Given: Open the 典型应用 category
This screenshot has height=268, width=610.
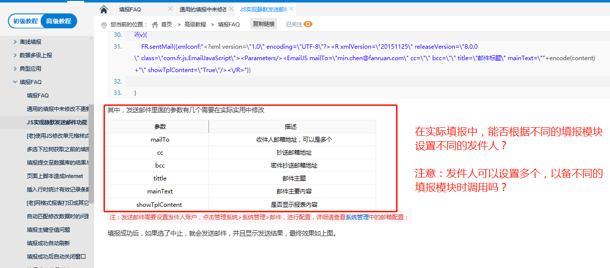Looking at the screenshot, I should [31, 69].
